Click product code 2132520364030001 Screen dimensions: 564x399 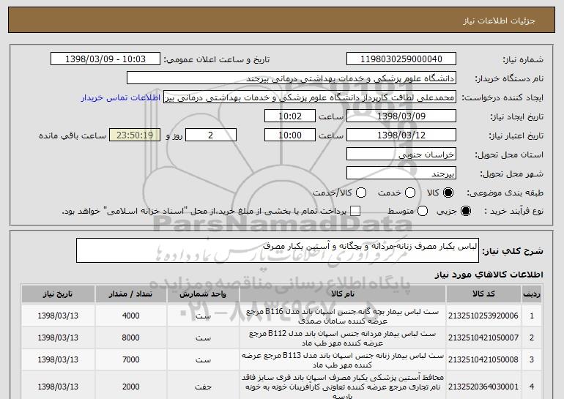coord(483,387)
